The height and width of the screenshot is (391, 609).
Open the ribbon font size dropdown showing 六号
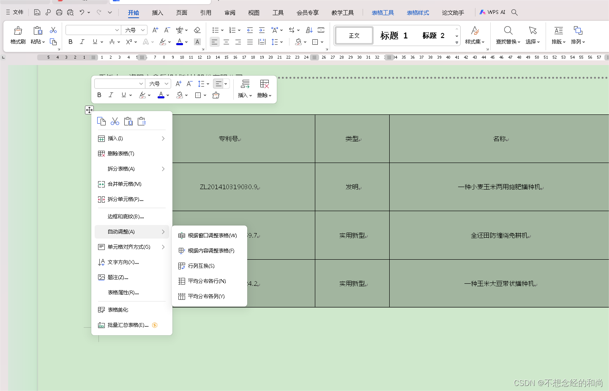pyautogui.click(x=143, y=30)
